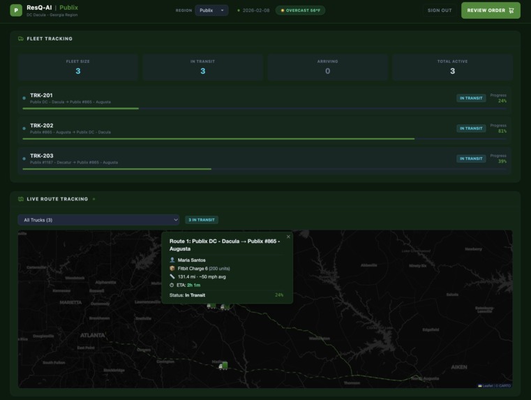This screenshot has width=531, height=400.
Task: Click Fitbit Charge 6 cargo line
Action: tap(204, 269)
